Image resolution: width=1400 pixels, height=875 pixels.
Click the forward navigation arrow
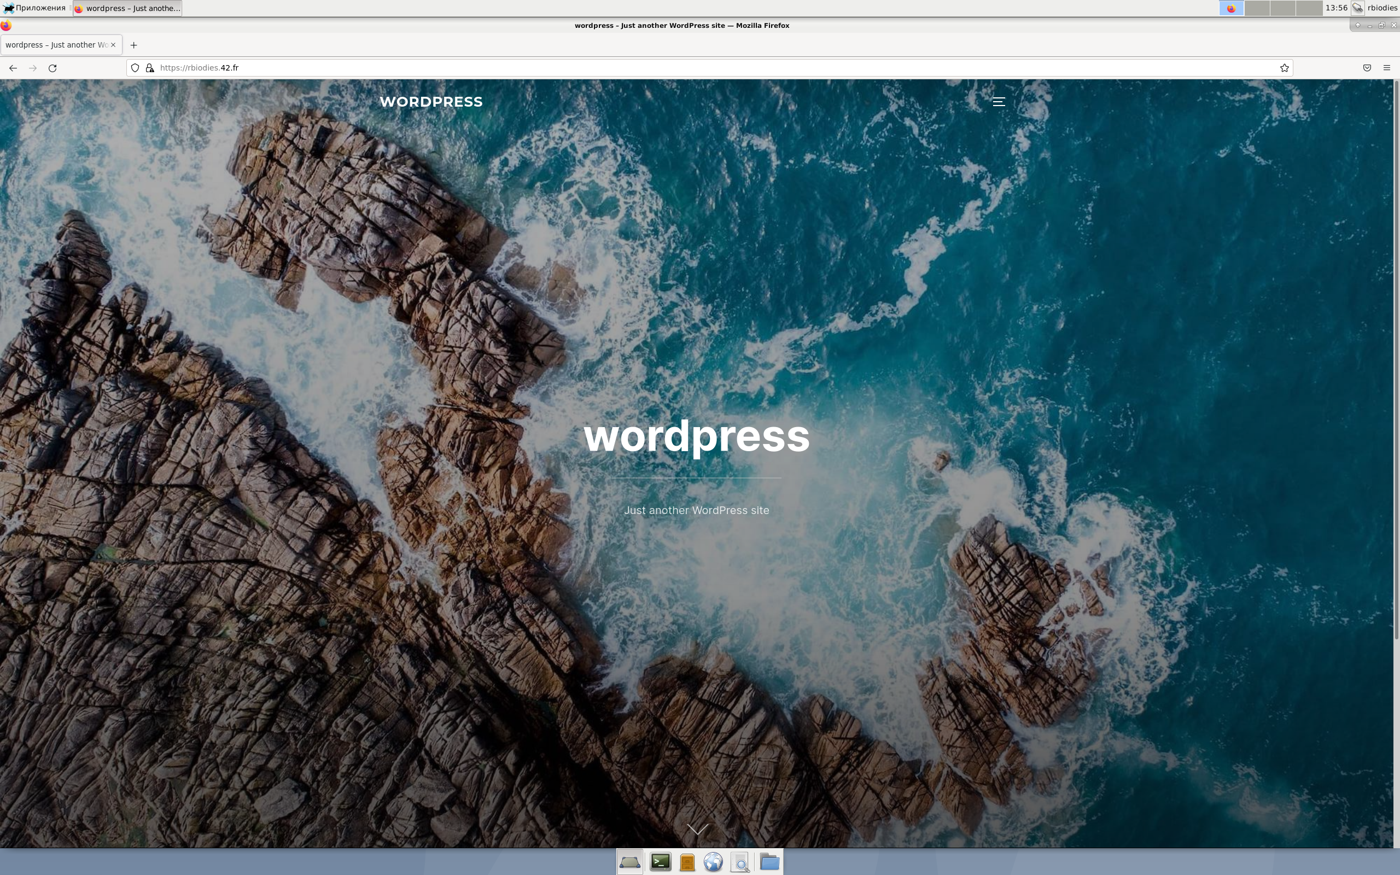click(33, 68)
